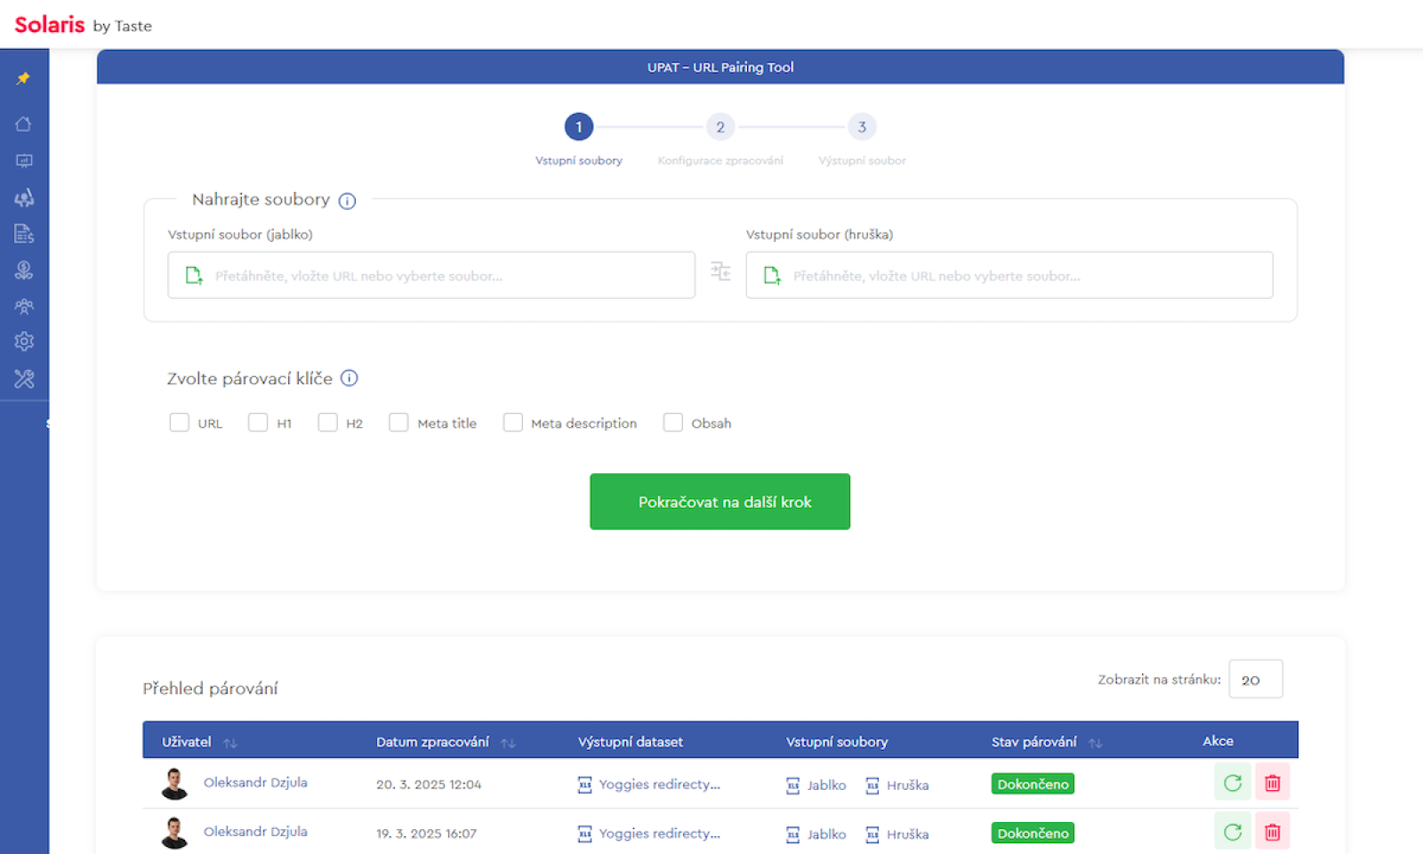Tick the Obsah checkbox
The height and width of the screenshot is (854, 1423).
pyautogui.click(x=673, y=423)
